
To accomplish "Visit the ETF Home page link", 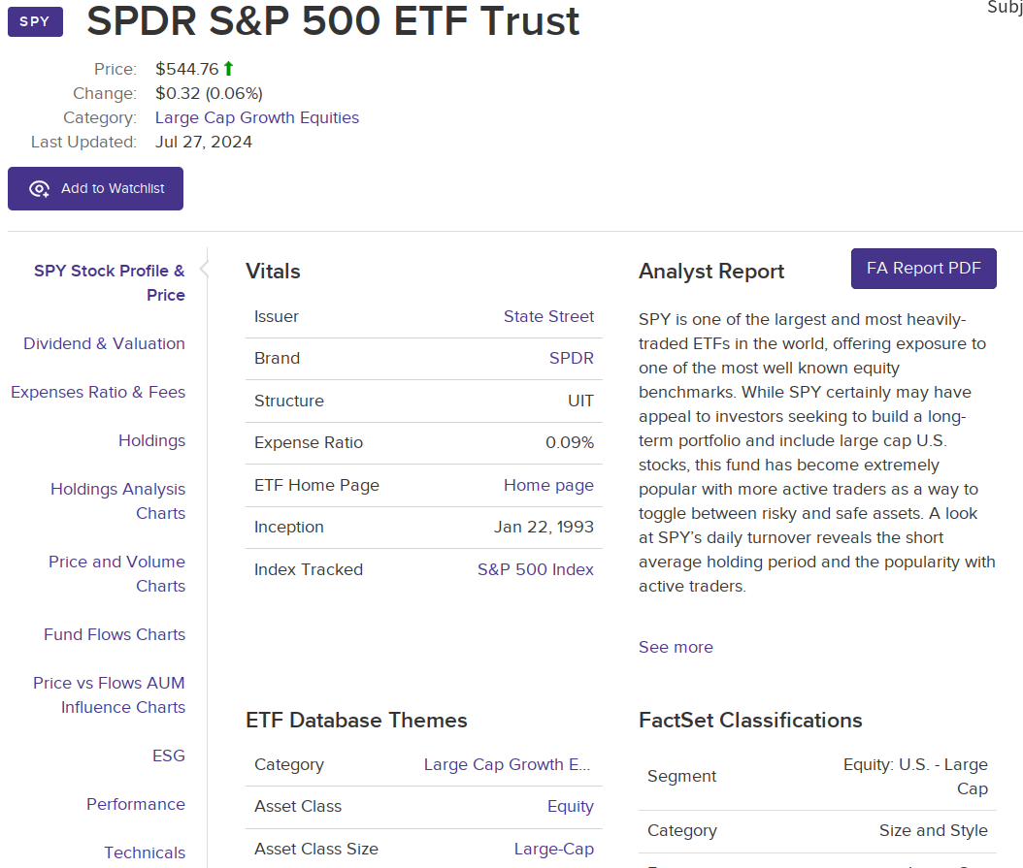I will coord(548,485).
